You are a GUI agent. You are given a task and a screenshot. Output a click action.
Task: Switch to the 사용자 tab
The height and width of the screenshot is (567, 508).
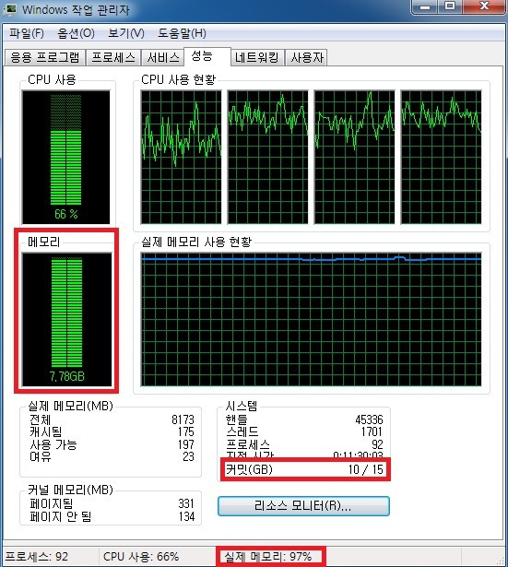coord(307,57)
